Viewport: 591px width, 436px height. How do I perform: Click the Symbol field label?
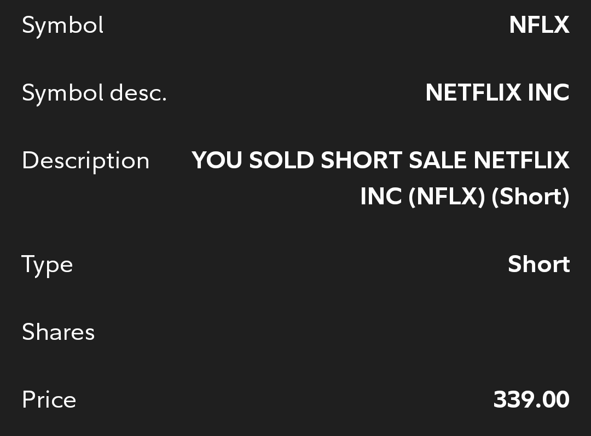[x=62, y=26]
